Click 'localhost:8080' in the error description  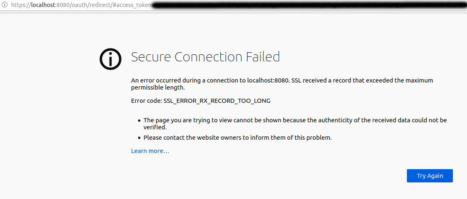[x=268, y=80]
